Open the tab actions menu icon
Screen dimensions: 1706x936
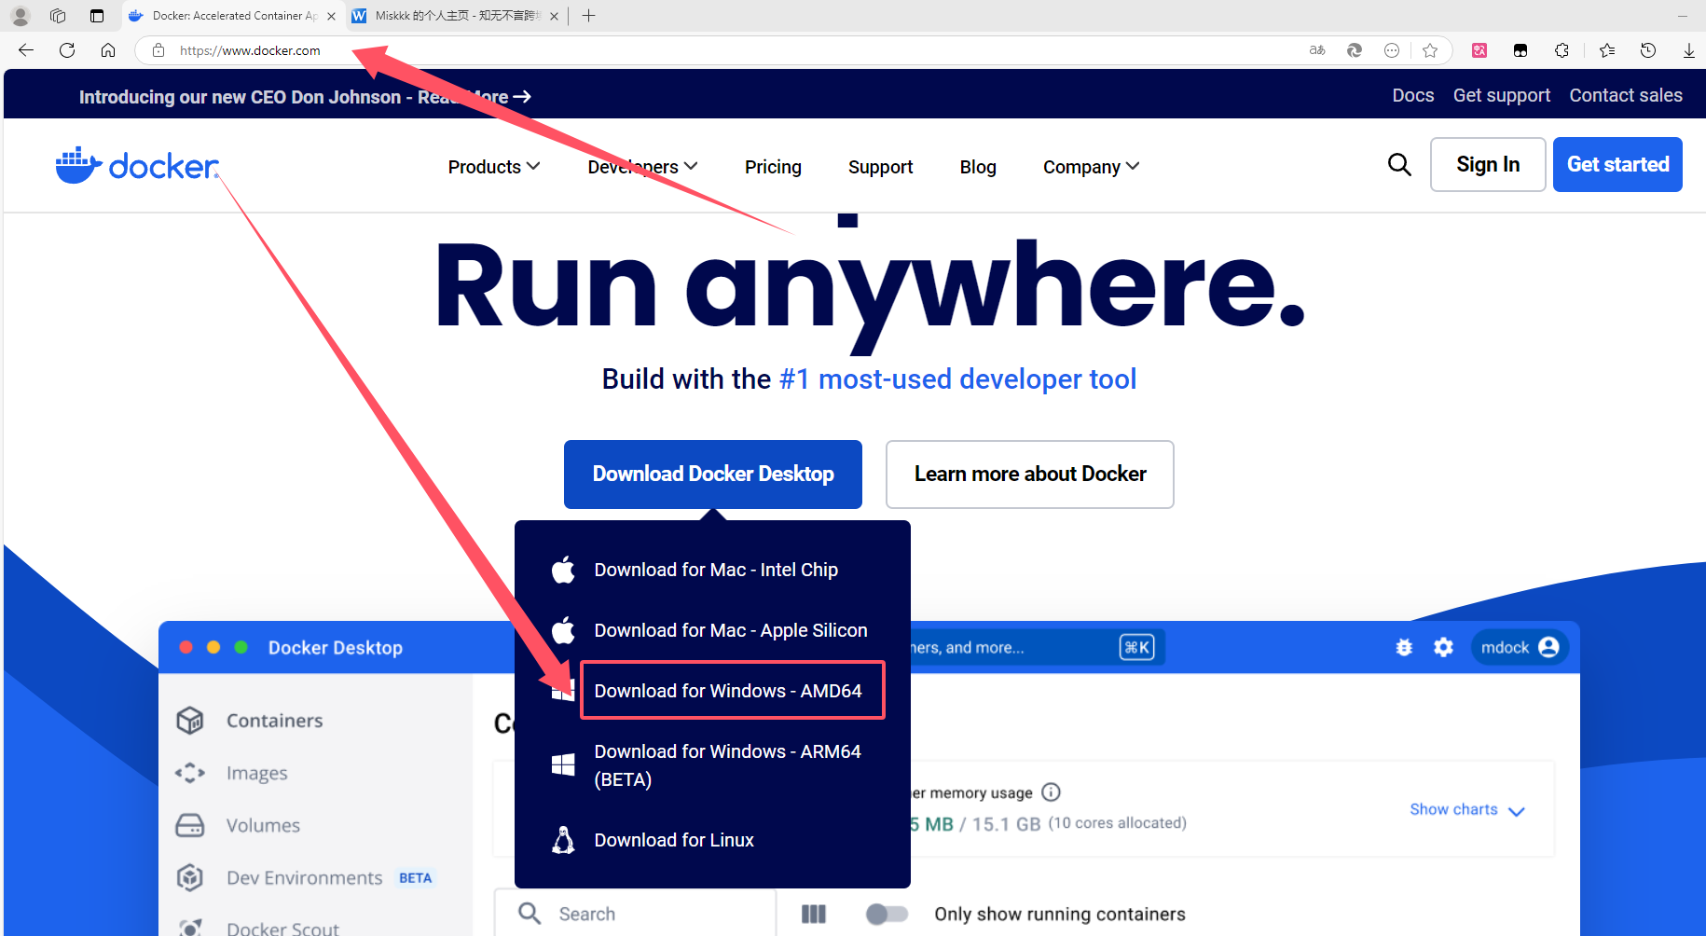(x=97, y=16)
